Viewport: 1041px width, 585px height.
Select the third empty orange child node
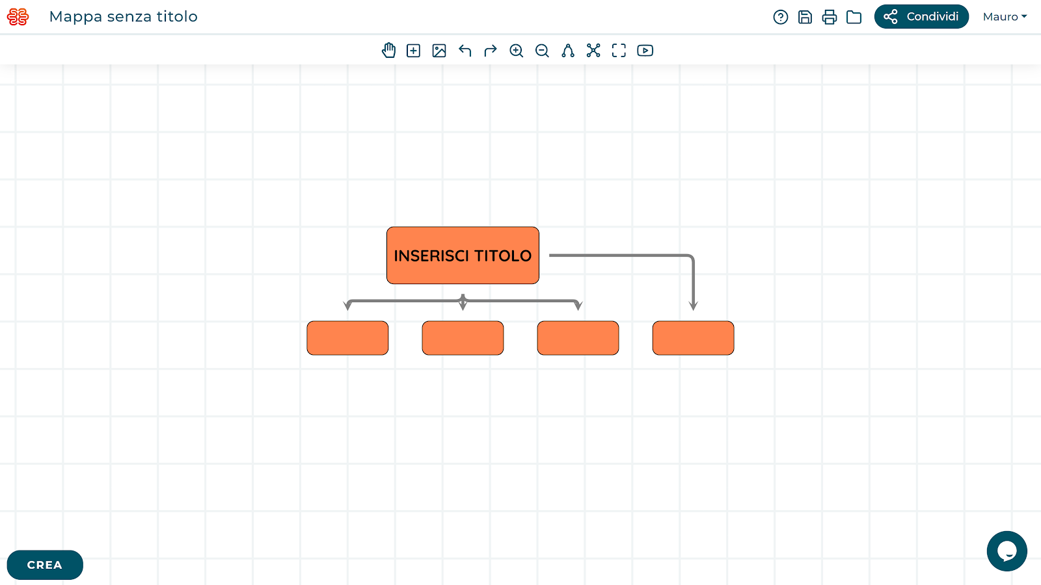(x=578, y=338)
